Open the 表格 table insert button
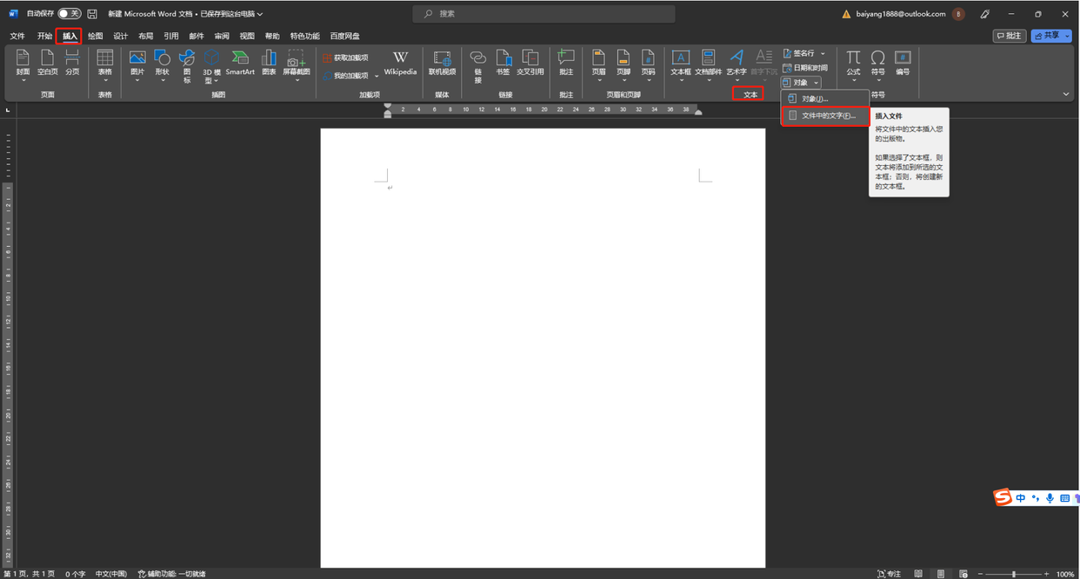This screenshot has width=1080, height=579. pos(105,62)
